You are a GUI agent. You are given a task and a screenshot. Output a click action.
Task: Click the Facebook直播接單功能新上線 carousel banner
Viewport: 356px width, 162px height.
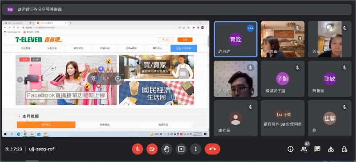click(66, 80)
